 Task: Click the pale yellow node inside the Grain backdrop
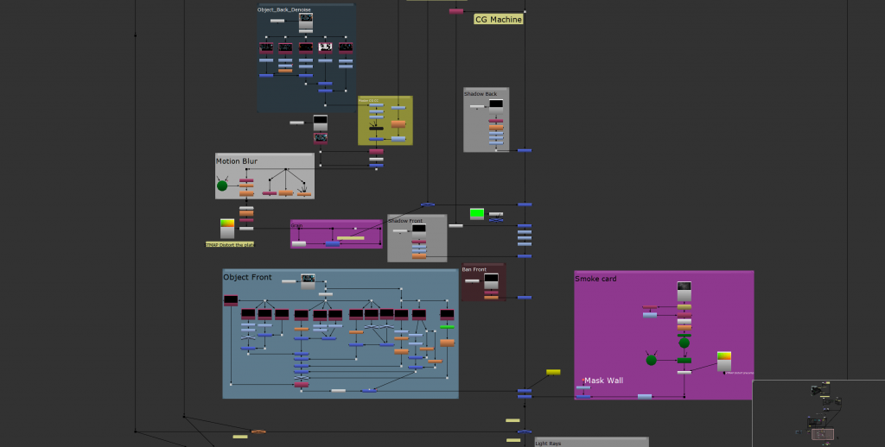click(351, 238)
